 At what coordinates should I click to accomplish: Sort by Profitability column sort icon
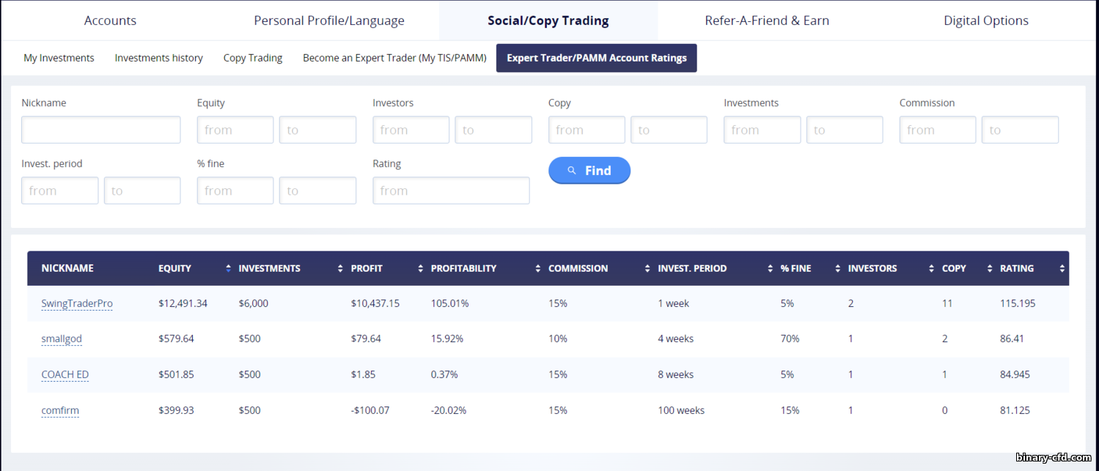[538, 269]
